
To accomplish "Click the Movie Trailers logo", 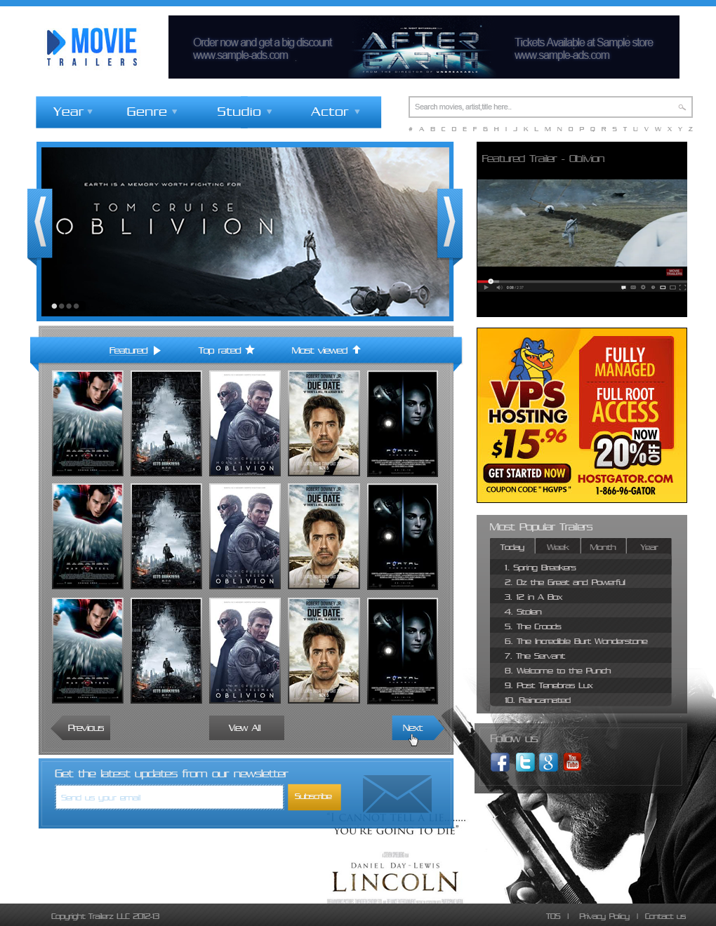I will coord(92,47).
